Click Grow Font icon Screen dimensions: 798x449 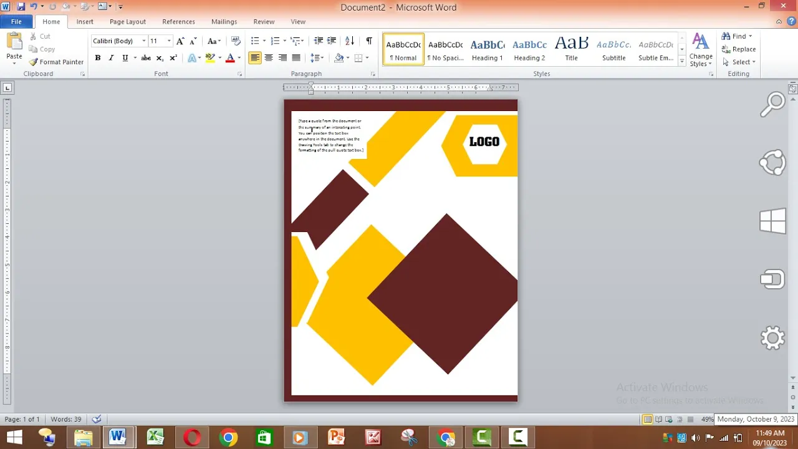point(180,41)
